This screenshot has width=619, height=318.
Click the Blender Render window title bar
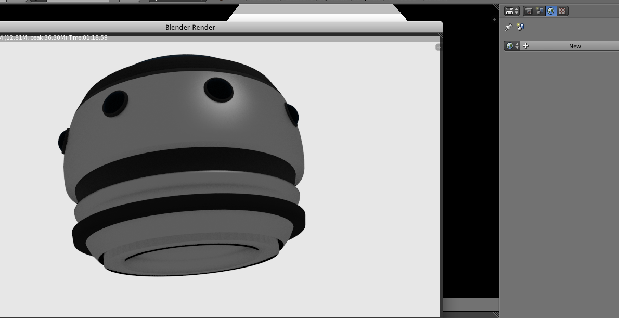[221, 27]
